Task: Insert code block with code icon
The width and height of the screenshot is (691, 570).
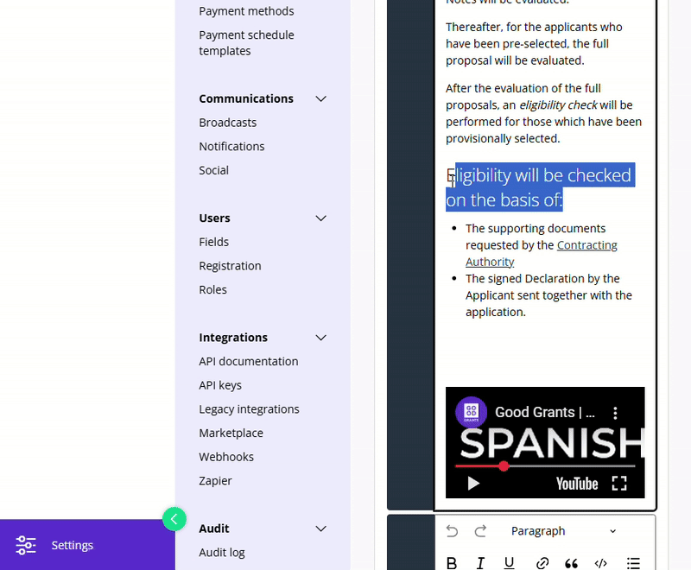Action: tap(600, 563)
